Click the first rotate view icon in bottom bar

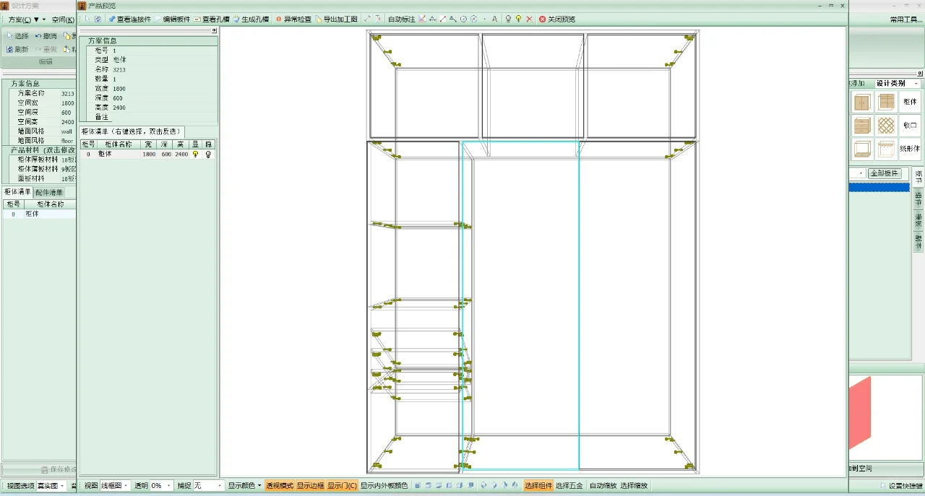(483, 486)
